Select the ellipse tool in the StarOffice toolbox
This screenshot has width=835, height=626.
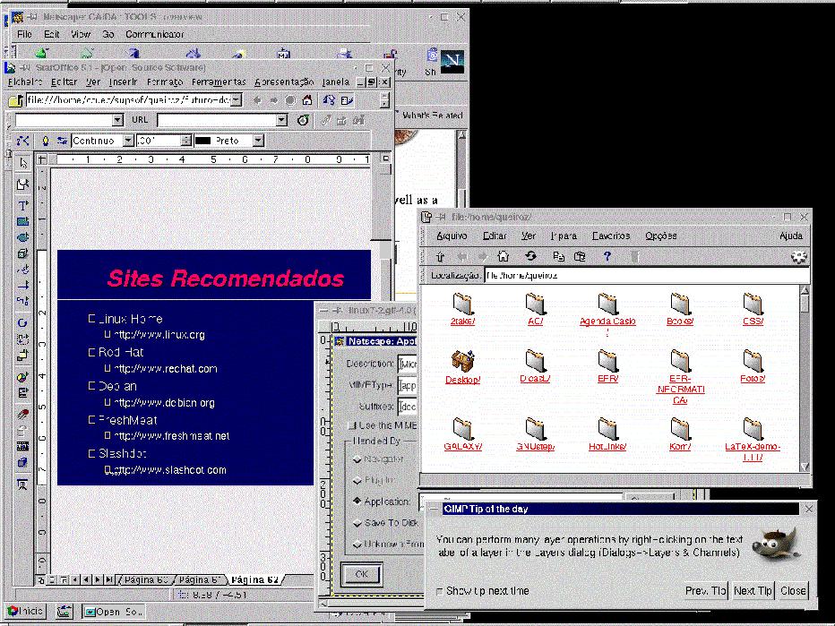click(23, 237)
